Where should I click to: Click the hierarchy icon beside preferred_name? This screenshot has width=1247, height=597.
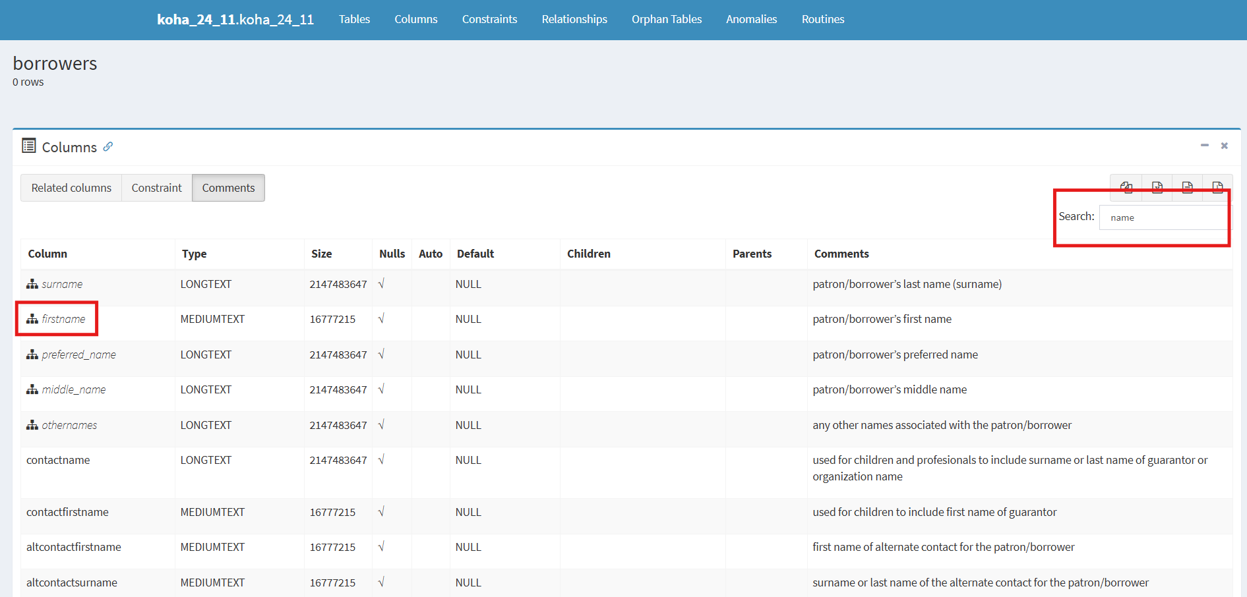point(32,355)
